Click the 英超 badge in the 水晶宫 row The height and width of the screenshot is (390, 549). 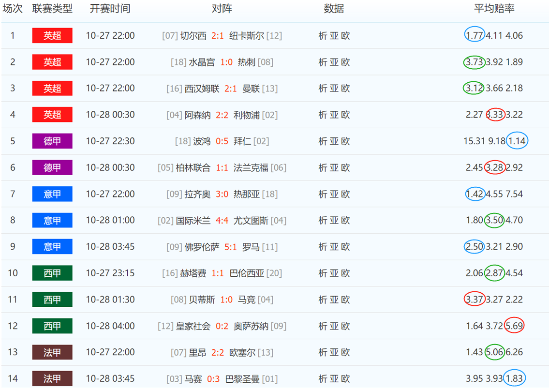pyautogui.click(x=52, y=62)
